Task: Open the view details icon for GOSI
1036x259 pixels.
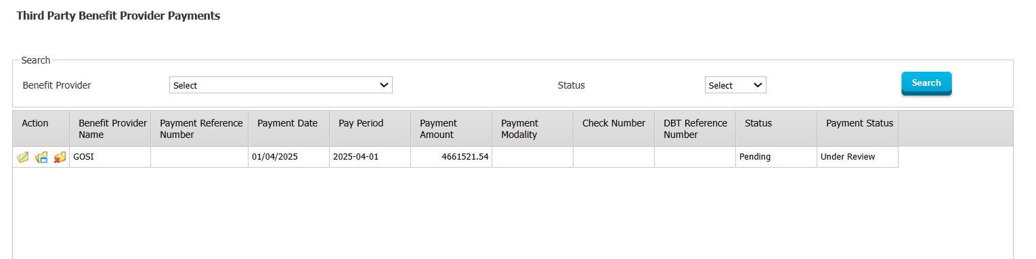Action: (41, 157)
